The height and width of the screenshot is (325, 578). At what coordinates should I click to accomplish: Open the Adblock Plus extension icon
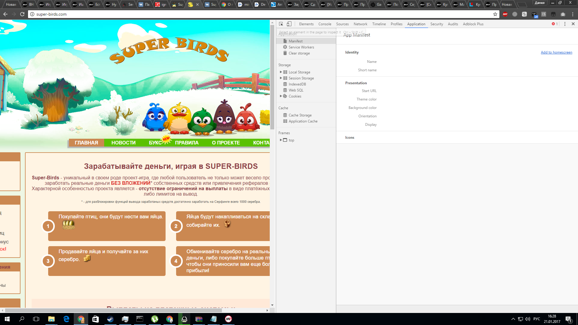coord(505,14)
